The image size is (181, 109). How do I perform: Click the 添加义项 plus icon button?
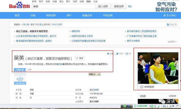(172, 24)
